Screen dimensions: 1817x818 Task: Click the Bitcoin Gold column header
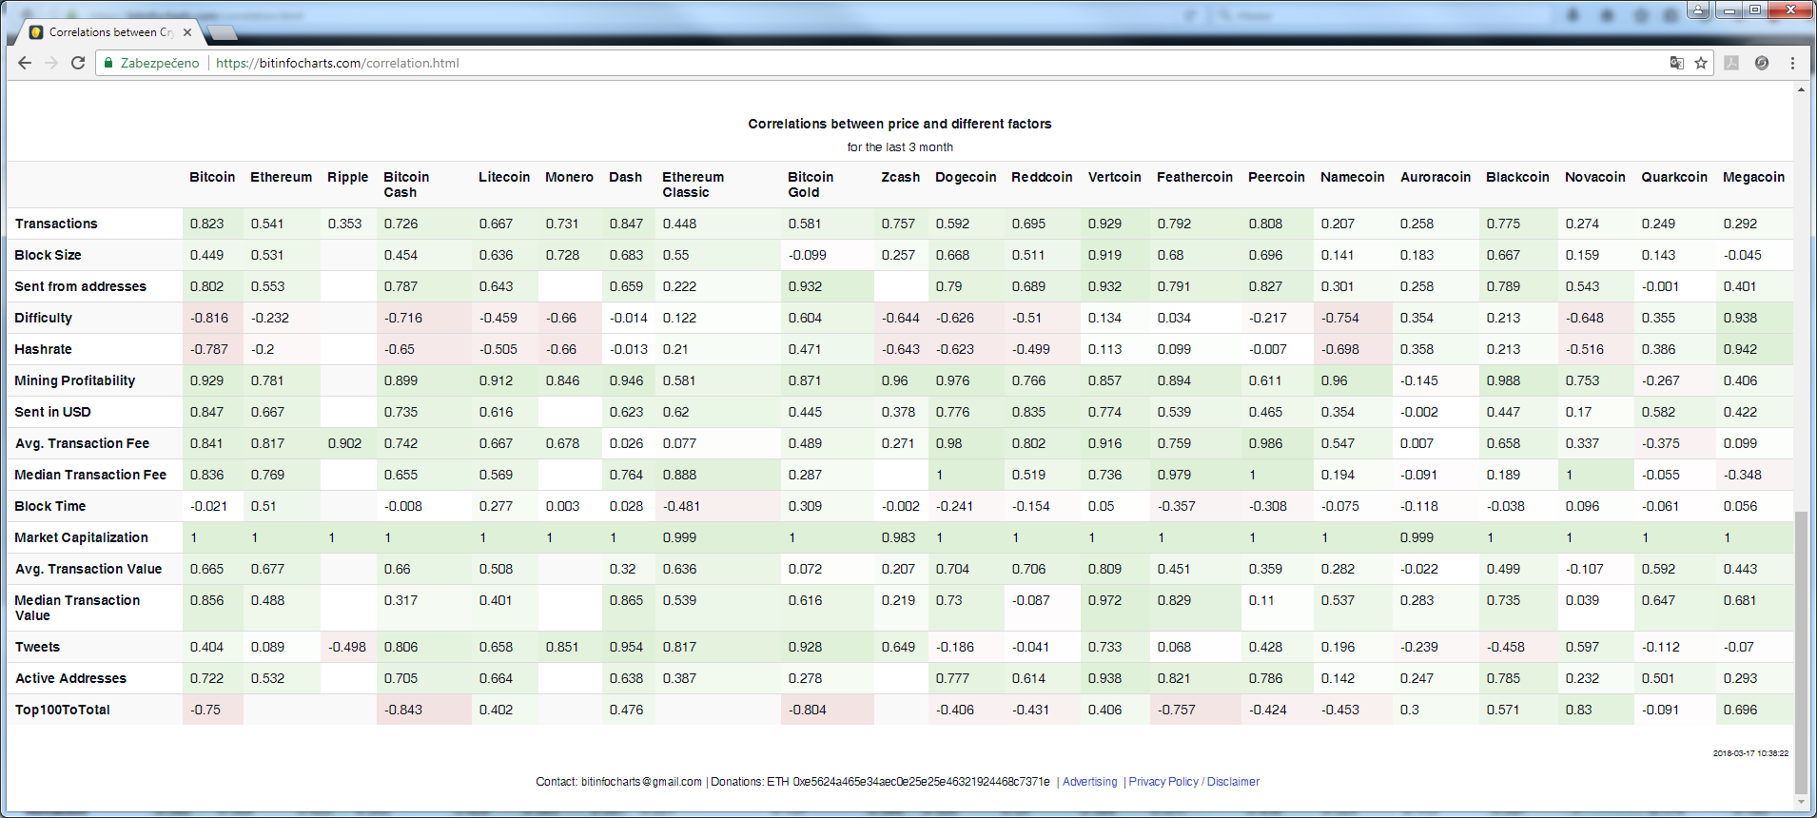point(811,185)
